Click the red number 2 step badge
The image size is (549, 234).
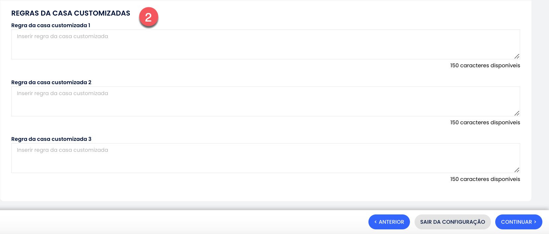coord(148,17)
